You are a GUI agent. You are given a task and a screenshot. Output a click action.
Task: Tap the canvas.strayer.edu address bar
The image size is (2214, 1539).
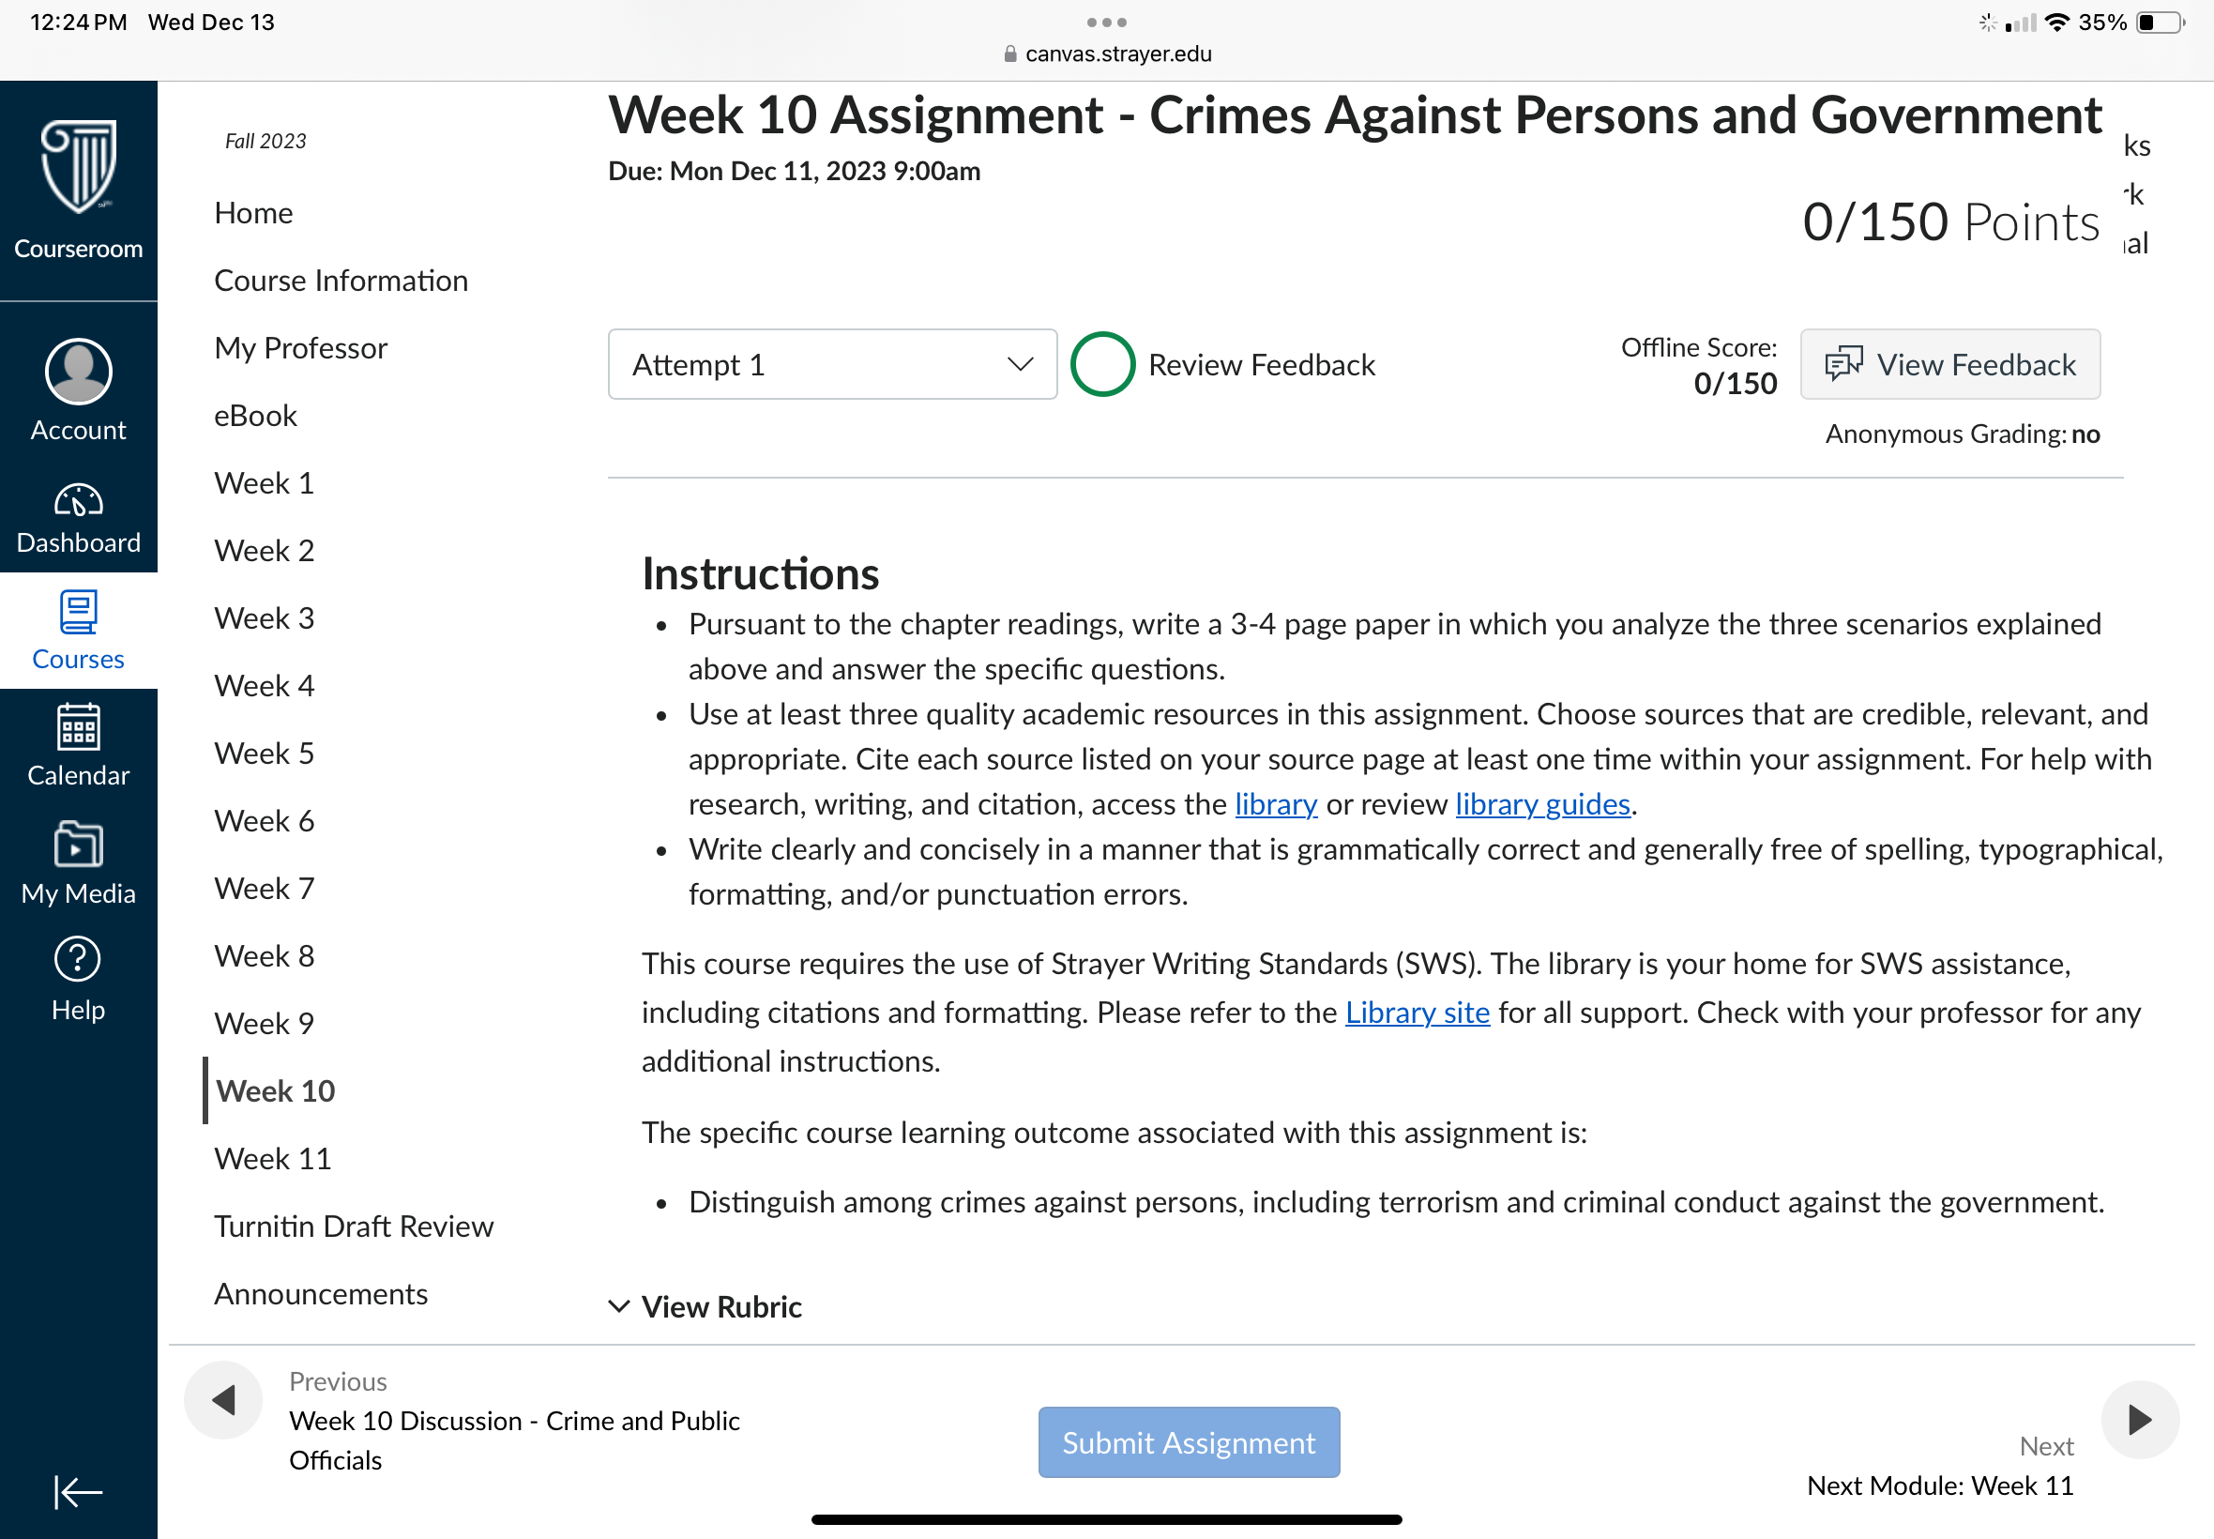(x=1106, y=54)
